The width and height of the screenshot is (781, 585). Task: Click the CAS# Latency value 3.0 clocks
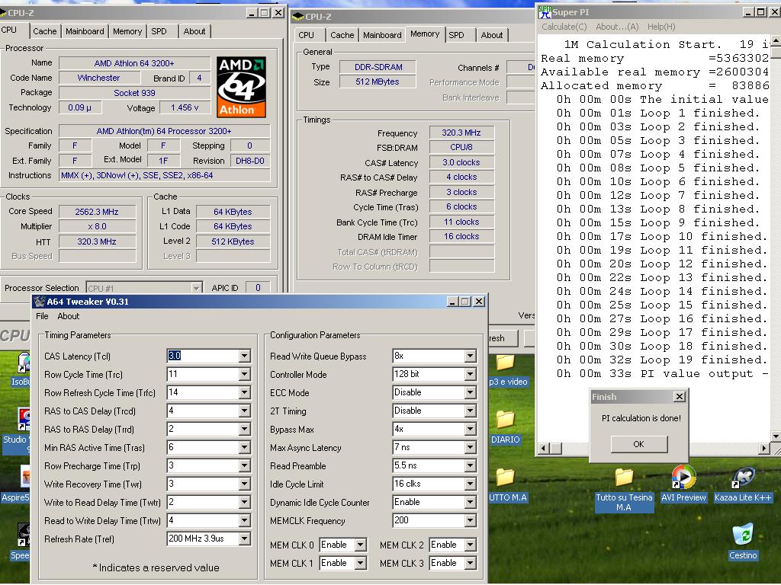tap(461, 163)
